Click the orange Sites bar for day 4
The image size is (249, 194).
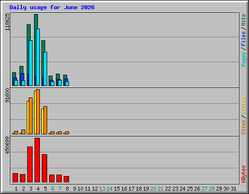point(38,112)
